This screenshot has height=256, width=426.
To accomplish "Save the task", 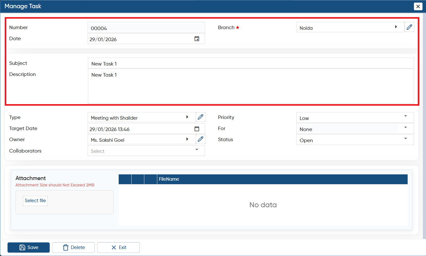I will (x=28, y=247).
